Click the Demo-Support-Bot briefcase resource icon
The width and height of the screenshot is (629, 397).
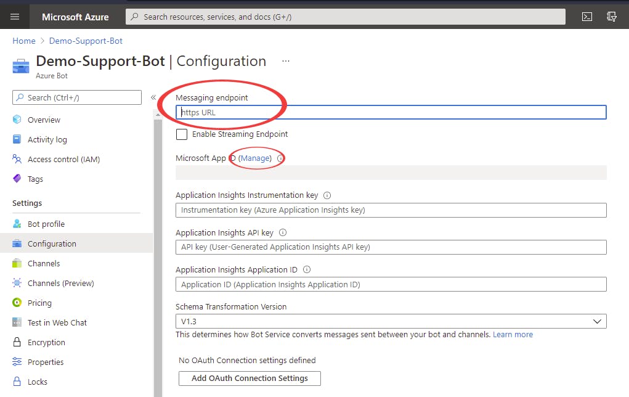click(x=21, y=66)
